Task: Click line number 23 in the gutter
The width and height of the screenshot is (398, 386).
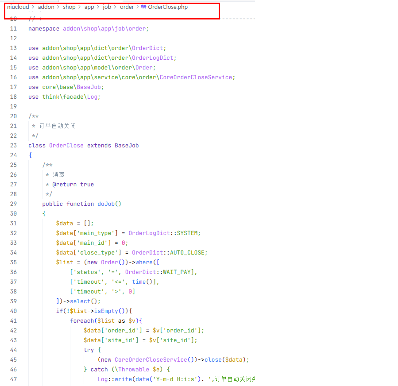Action: click(13, 145)
